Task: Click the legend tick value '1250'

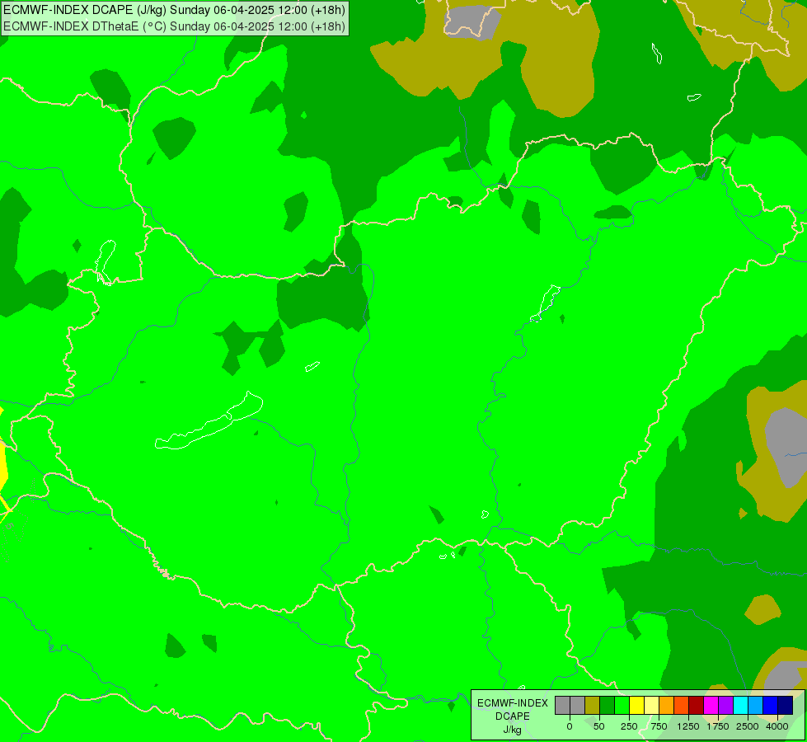Action: 688,726
